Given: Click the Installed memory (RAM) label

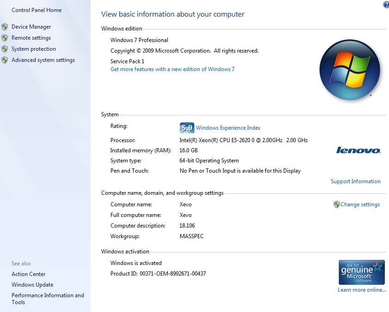Looking at the screenshot, I should pyautogui.click(x=140, y=150).
